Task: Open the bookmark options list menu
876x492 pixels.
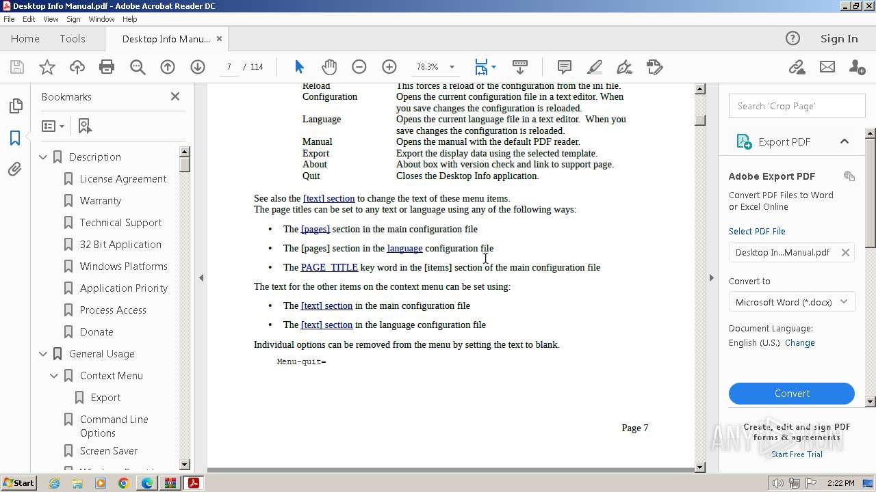Action: coord(53,126)
